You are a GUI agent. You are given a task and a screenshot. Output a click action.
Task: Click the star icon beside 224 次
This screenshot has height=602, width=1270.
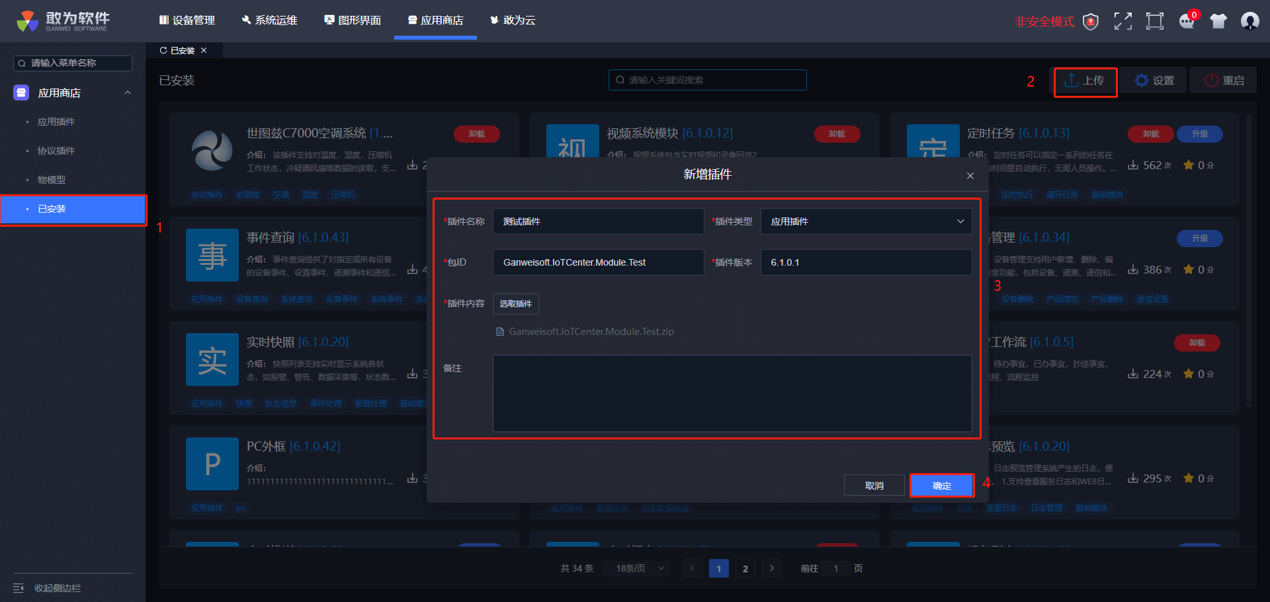(x=1189, y=373)
